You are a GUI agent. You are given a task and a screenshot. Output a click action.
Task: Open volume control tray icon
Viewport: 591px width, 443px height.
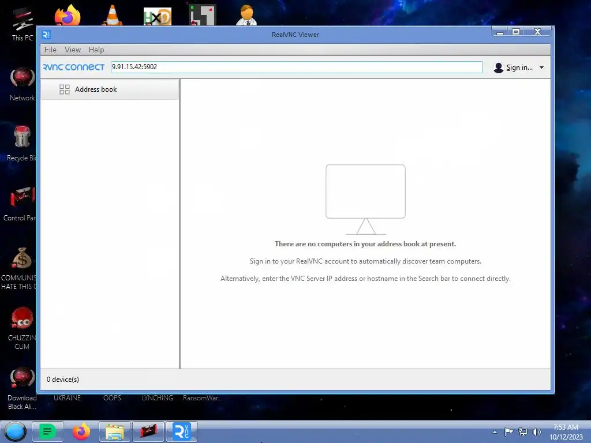coord(536,431)
